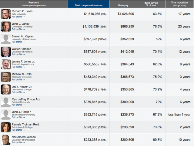This screenshot has height=146, width=194.
Task: Select the name Walter Harrison
Action: [22, 49]
